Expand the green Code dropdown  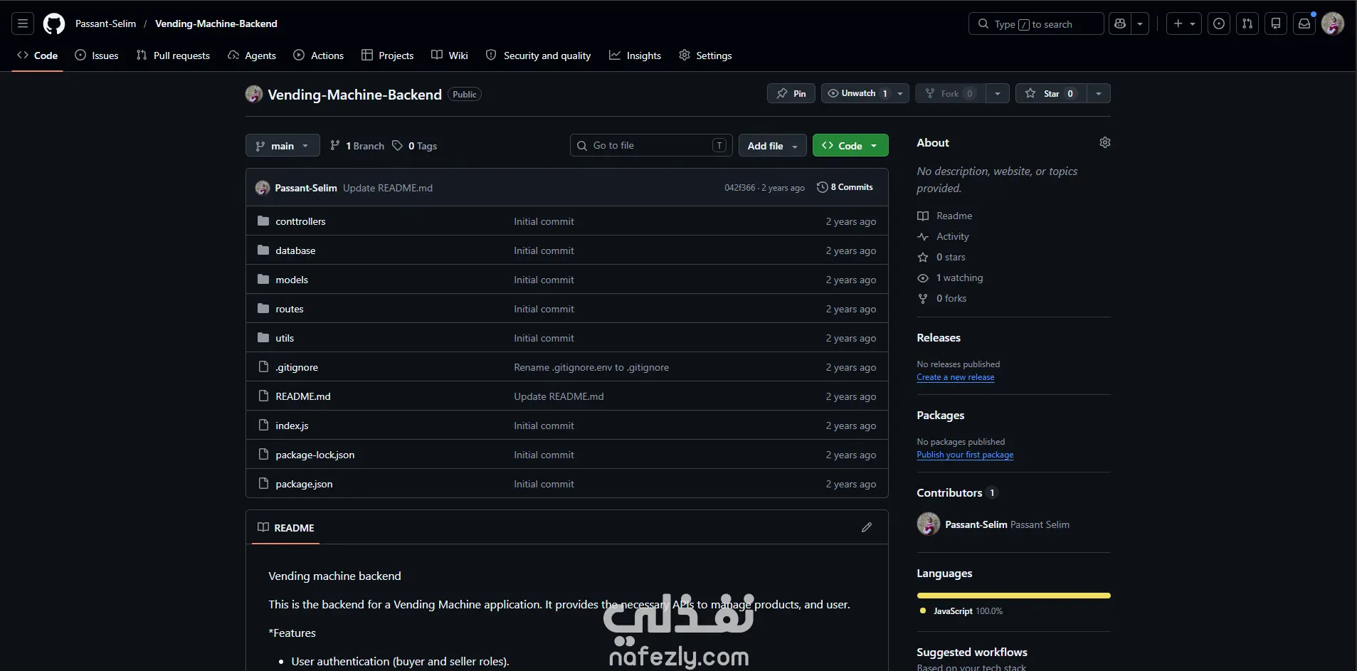click(850, 145)
